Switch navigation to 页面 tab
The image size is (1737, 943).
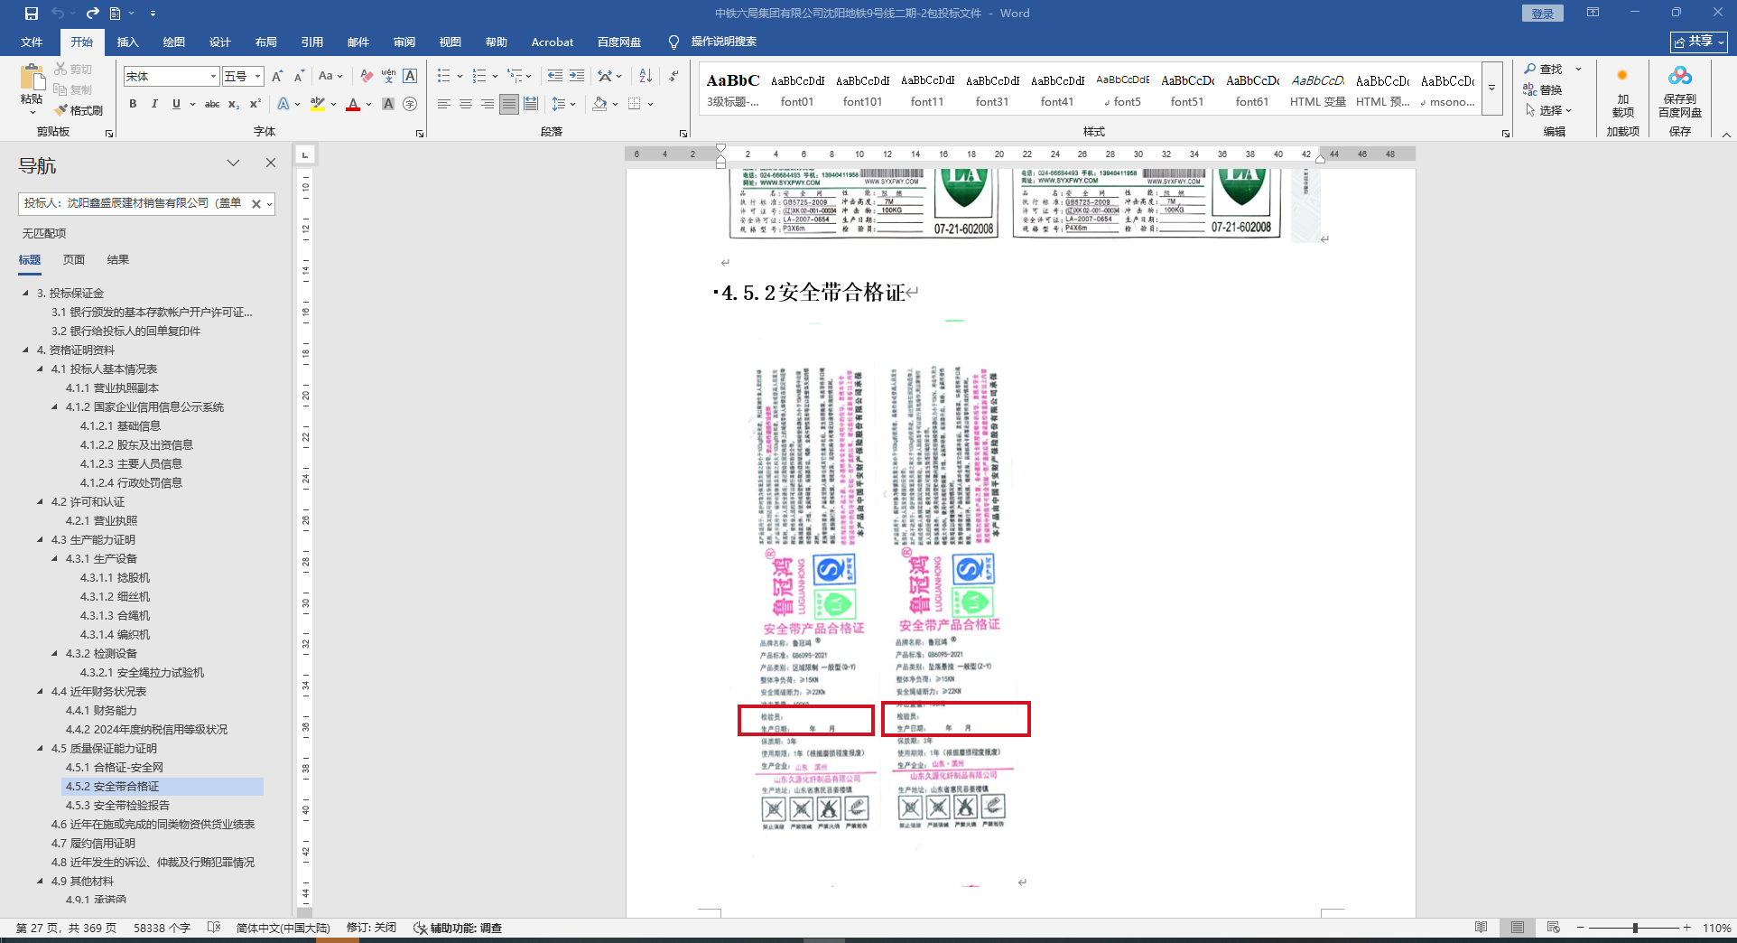pyautogui.click(x=74, y=260)
